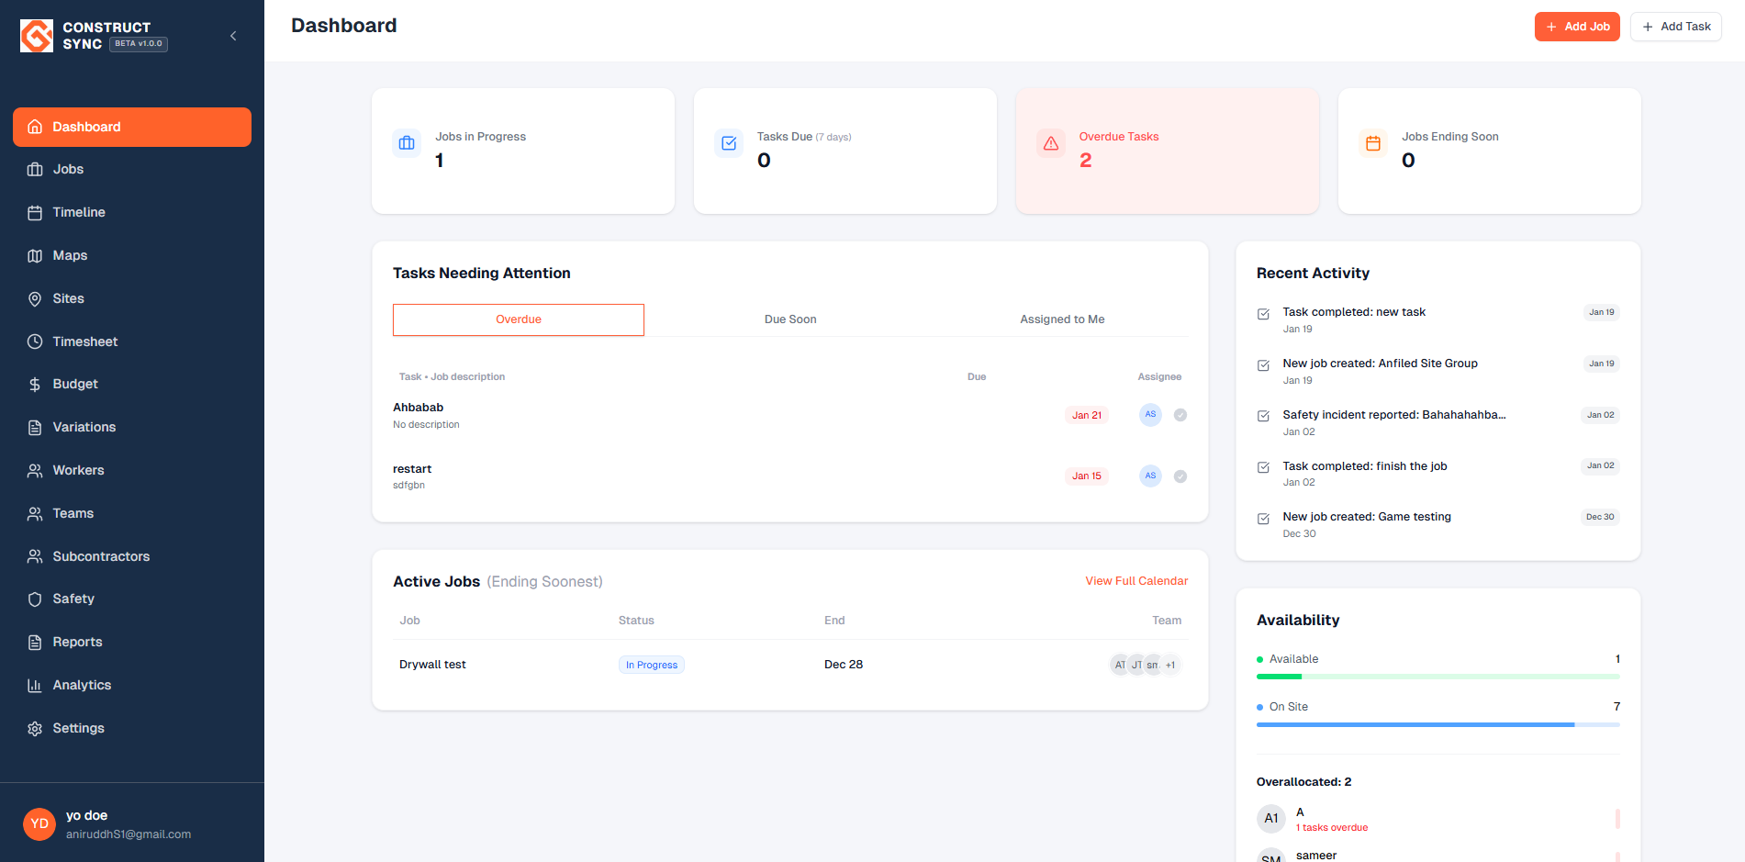Open View Full Calendar link
1745x862 pixels.
(x=1136, y=581)
